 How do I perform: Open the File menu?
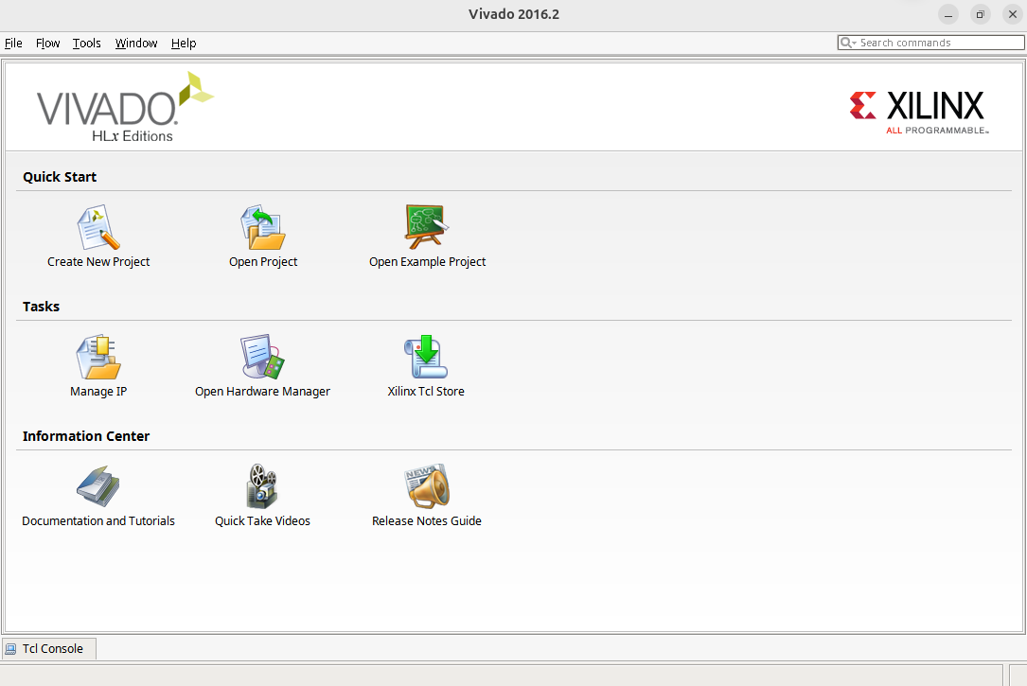[13, 44]
